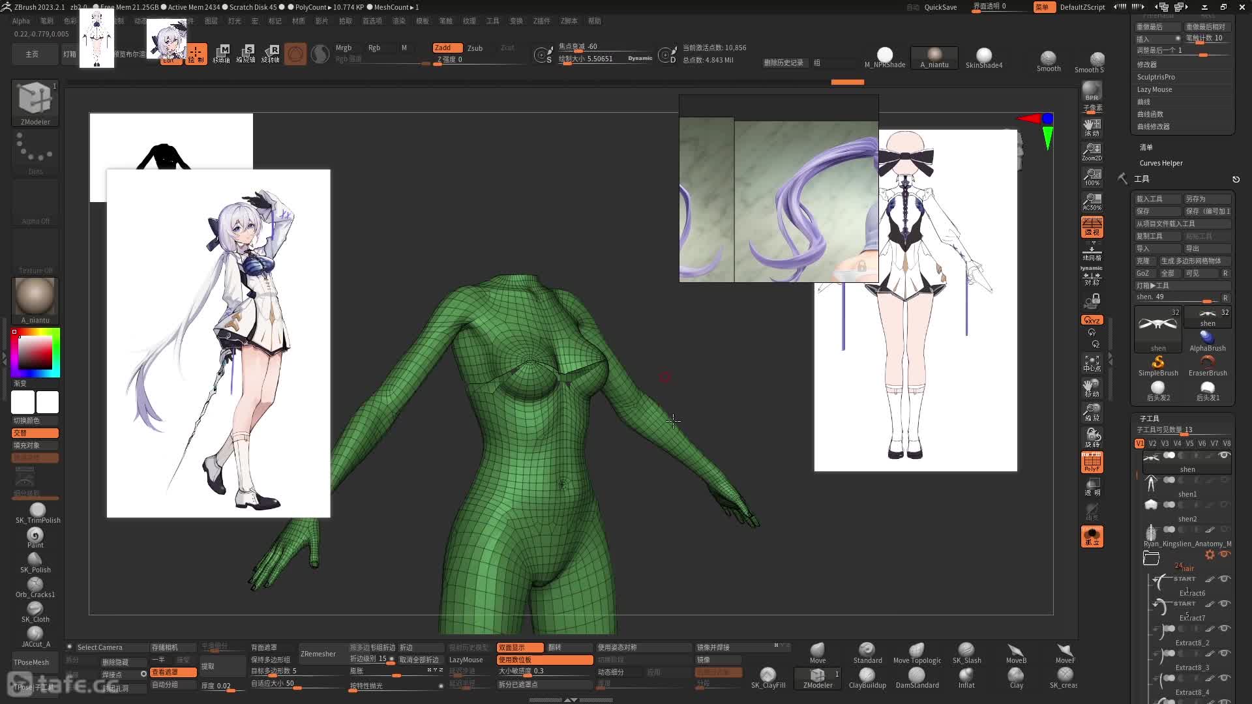Toggle visibility of Extract6 subtool
This screenshot has height=704, width=1252.
1224,578
